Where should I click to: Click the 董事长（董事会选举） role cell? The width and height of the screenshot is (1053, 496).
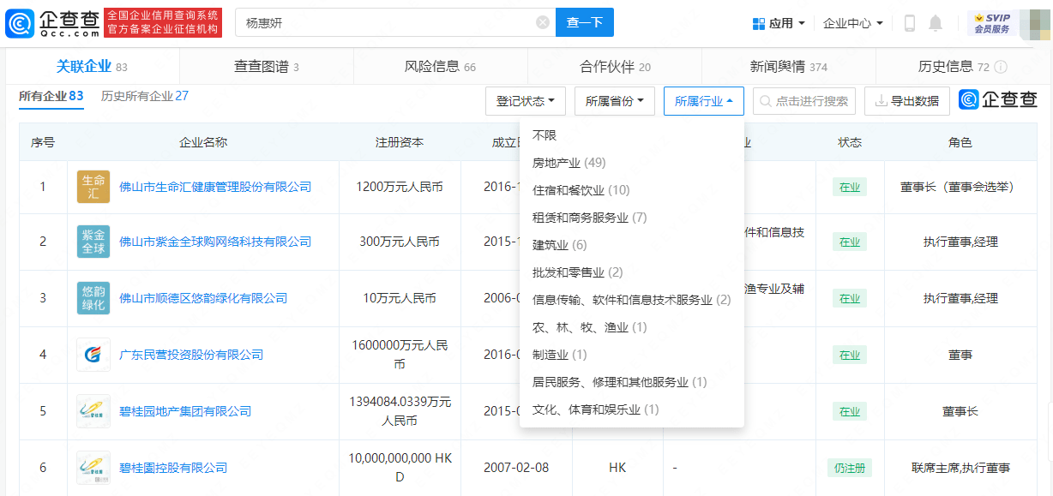click(x=960, y=186)
